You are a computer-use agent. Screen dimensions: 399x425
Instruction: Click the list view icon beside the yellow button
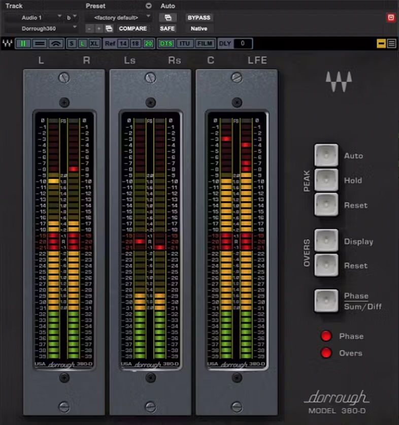click(x=391, y=44)
